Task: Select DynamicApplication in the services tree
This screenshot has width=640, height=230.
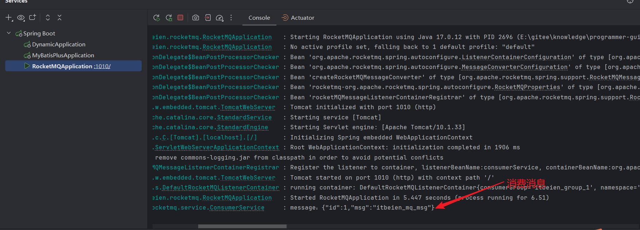Action: tap(59, 45)
